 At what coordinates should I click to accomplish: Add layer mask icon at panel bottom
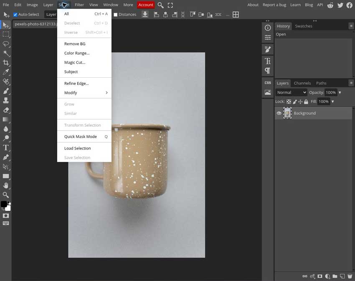tap(319, 276)
